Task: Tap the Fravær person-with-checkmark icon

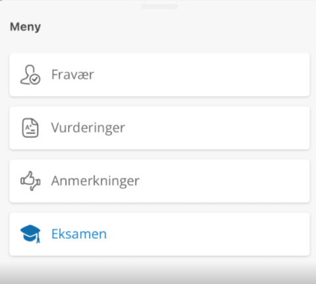Action: point(30,75)
